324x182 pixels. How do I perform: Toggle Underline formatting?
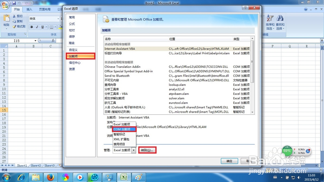(x=42, y=27)
